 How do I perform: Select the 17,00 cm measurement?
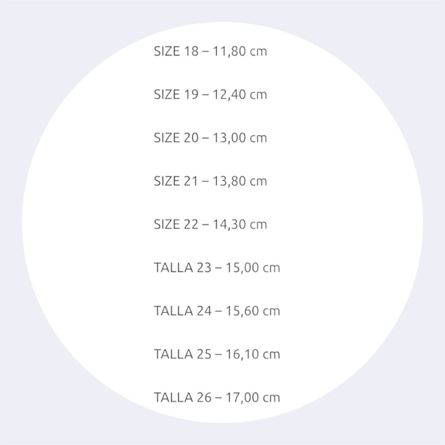tap(253, 397)
